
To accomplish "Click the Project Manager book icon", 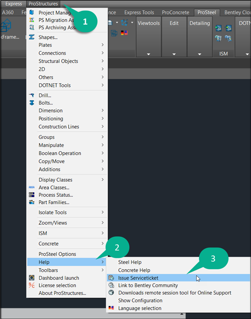I will tap(32, 13).
